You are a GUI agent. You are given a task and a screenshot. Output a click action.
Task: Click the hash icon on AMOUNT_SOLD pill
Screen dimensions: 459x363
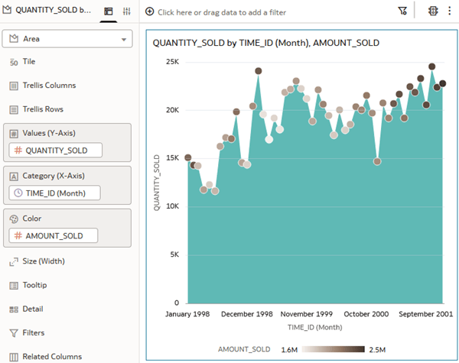click(x=18, y=235)
